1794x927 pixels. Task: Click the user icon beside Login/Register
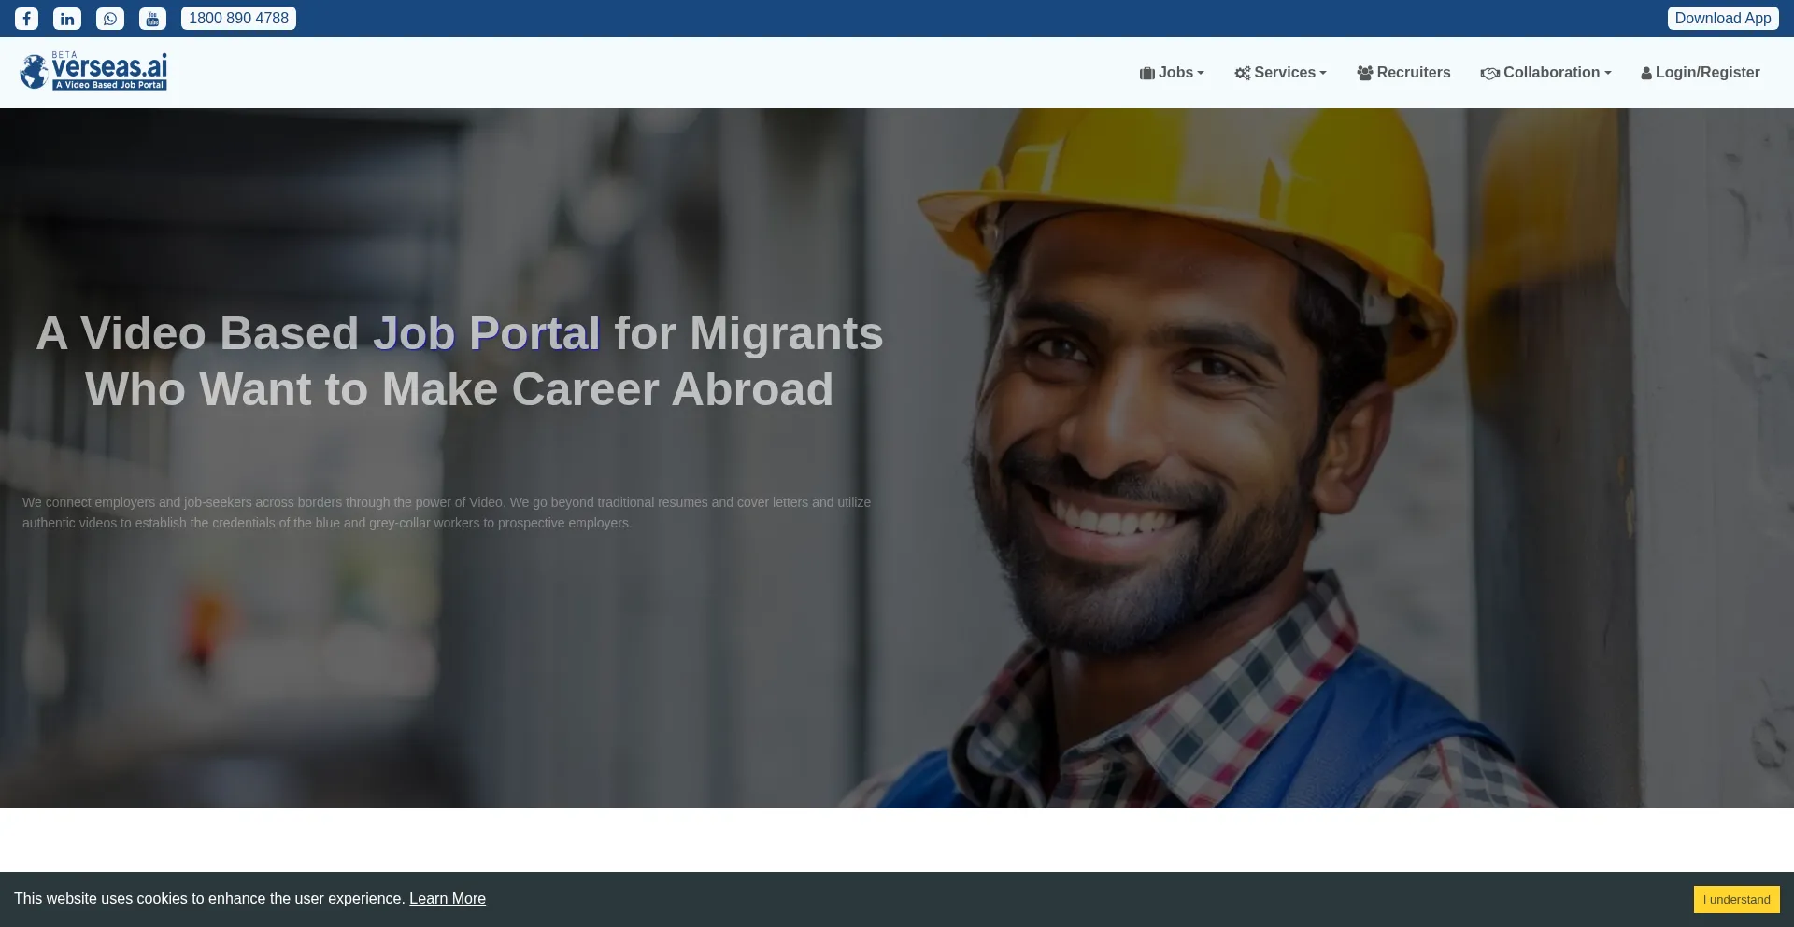click(x=1645, y=73)
